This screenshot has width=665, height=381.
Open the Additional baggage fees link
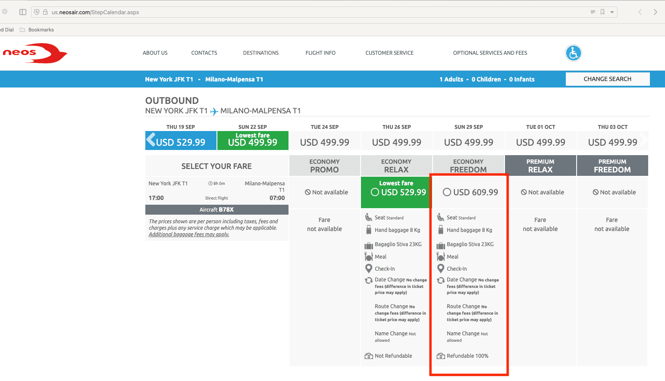(189, 234)
